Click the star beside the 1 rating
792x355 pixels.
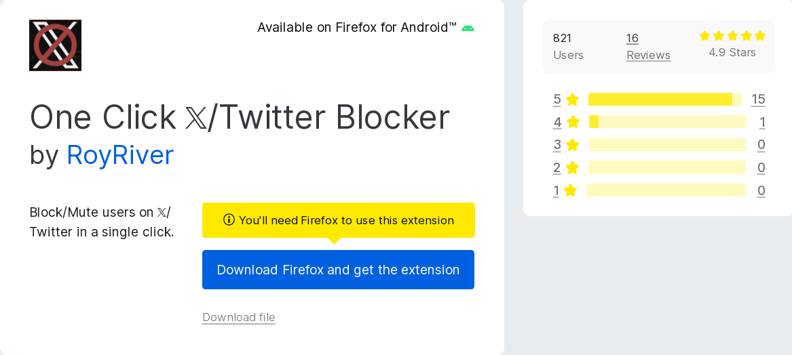(x=570, y=190)
